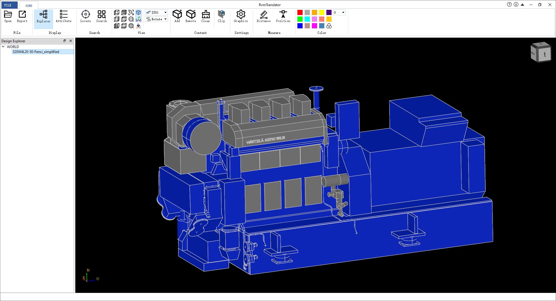Toggle the Attribute panel display
The image size is (556, 301).
pos(63,16)
